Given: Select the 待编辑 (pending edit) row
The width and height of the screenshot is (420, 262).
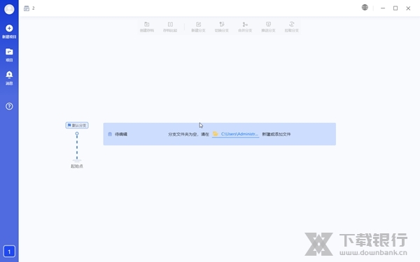Looking at the screenshot, I should coord(220,134).
